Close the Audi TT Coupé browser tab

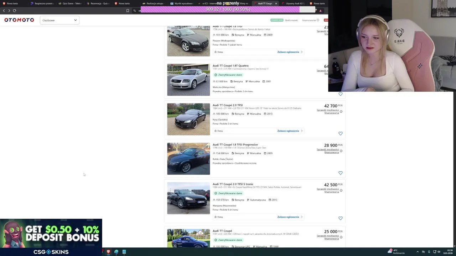276,4
